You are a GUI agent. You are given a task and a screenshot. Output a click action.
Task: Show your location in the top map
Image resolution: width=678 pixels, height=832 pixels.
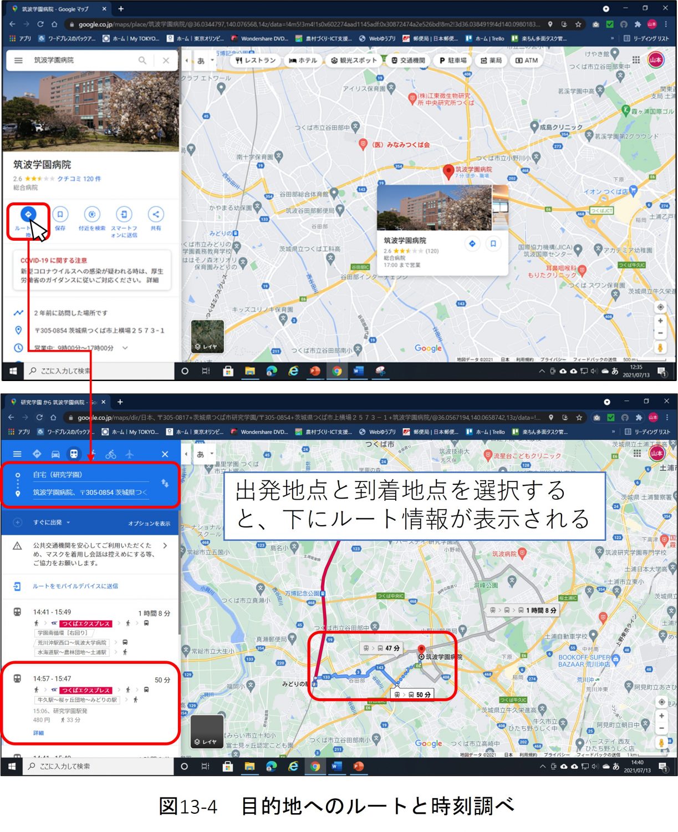pos(660,307)
